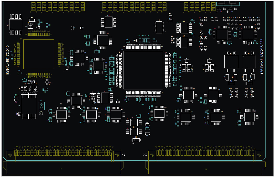Select the XS2 connector footprint at top left
Screen dimensions: 275x177
pos(15,24)
